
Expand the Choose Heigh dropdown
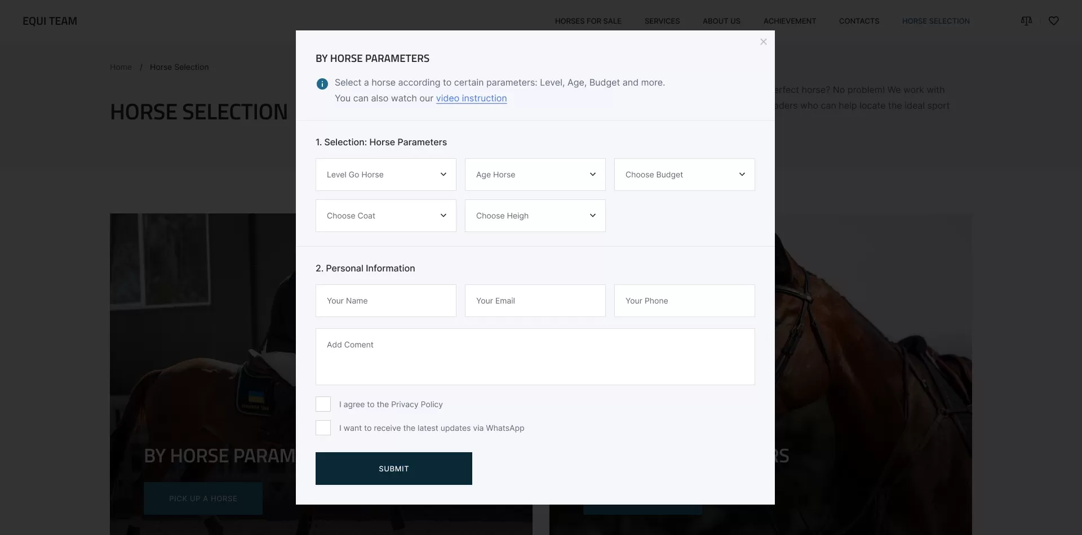pos(535,216)
